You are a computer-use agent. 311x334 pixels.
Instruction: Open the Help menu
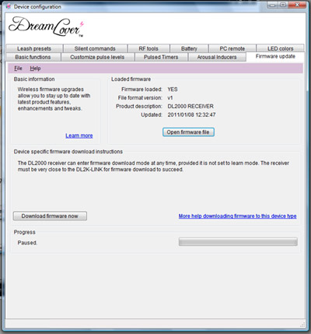point(35,69)
